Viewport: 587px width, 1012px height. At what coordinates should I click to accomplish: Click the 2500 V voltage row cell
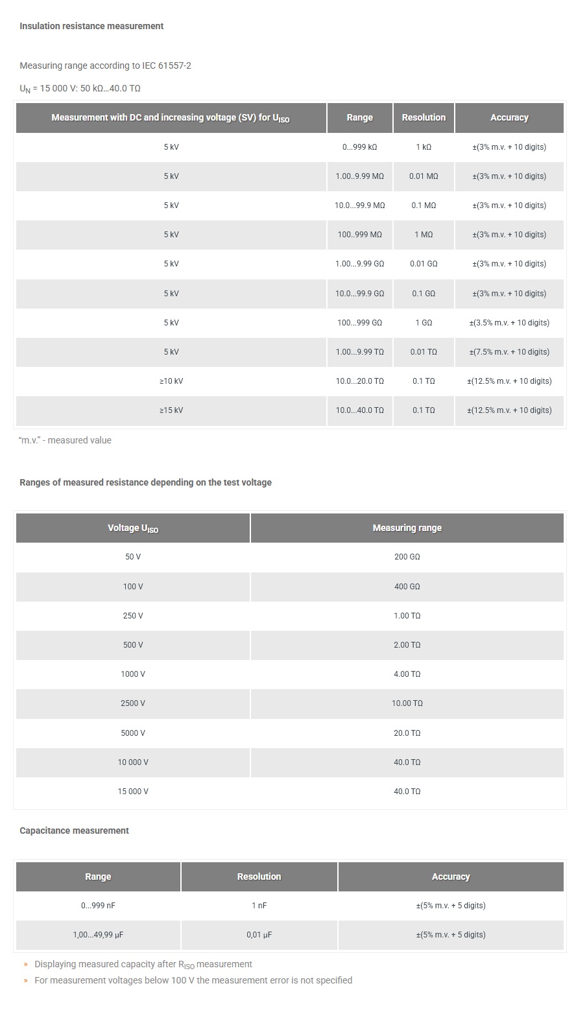point(133,703)
